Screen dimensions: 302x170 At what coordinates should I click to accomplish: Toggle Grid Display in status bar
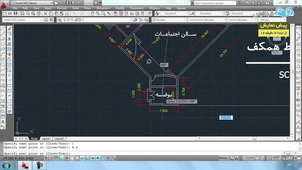pyautogui.click(x=56, y=158)
